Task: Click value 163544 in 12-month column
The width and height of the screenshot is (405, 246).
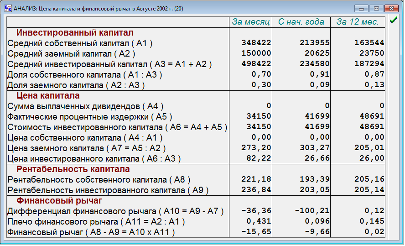Action: click(x=369, y=42)
